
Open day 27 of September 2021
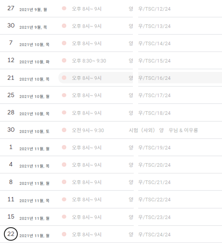[11, 8]
